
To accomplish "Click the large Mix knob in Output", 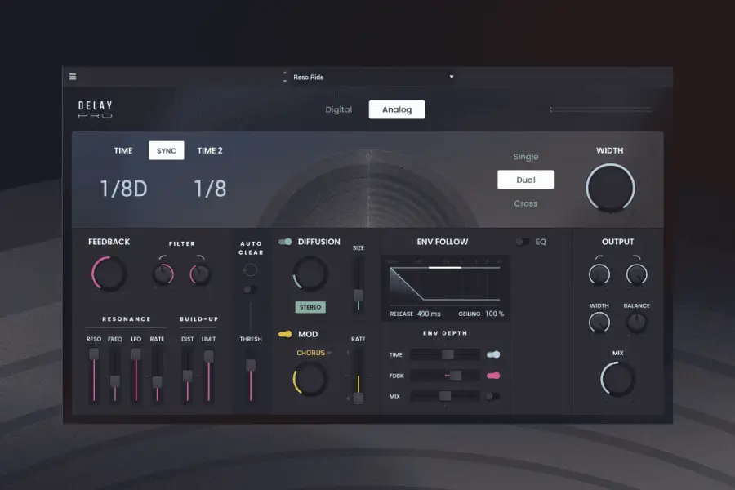I will pyautogui.click(x=618, y=379).
